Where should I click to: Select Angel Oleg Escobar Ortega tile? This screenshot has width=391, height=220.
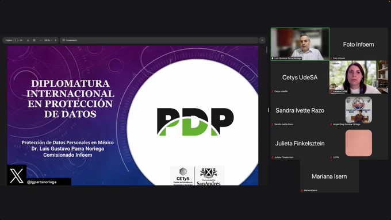[359, 110]
